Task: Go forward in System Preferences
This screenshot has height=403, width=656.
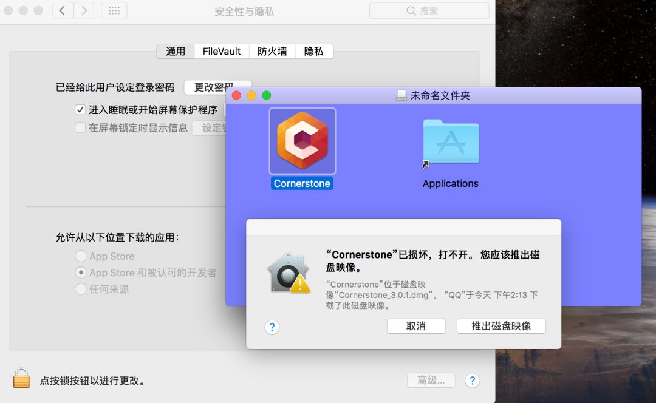Action: pos(84,10)
